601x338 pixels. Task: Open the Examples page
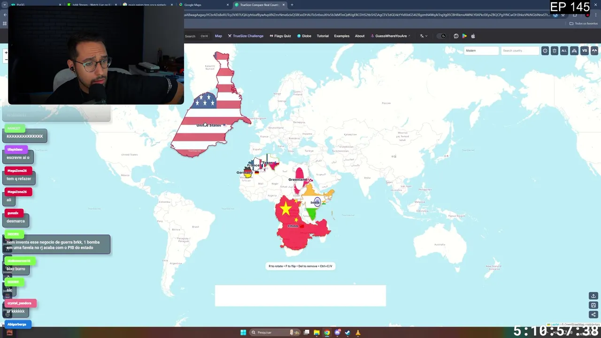(x=342, y=36)
